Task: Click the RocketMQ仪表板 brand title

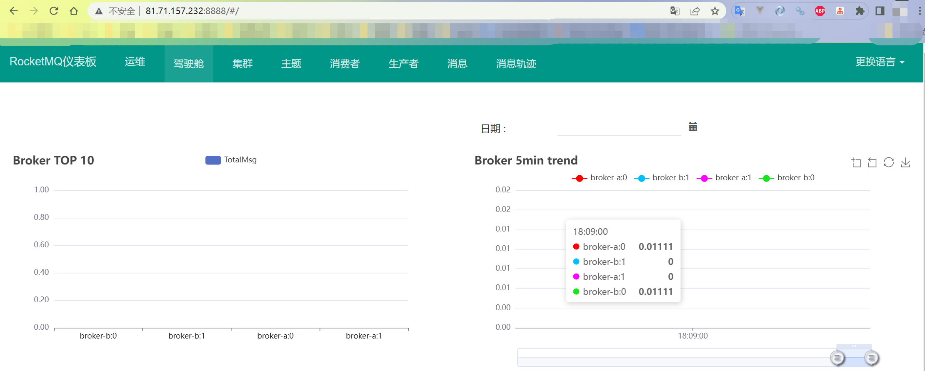Action: 53,62
